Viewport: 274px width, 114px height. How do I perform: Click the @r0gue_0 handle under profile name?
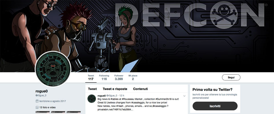coord(41,95)
